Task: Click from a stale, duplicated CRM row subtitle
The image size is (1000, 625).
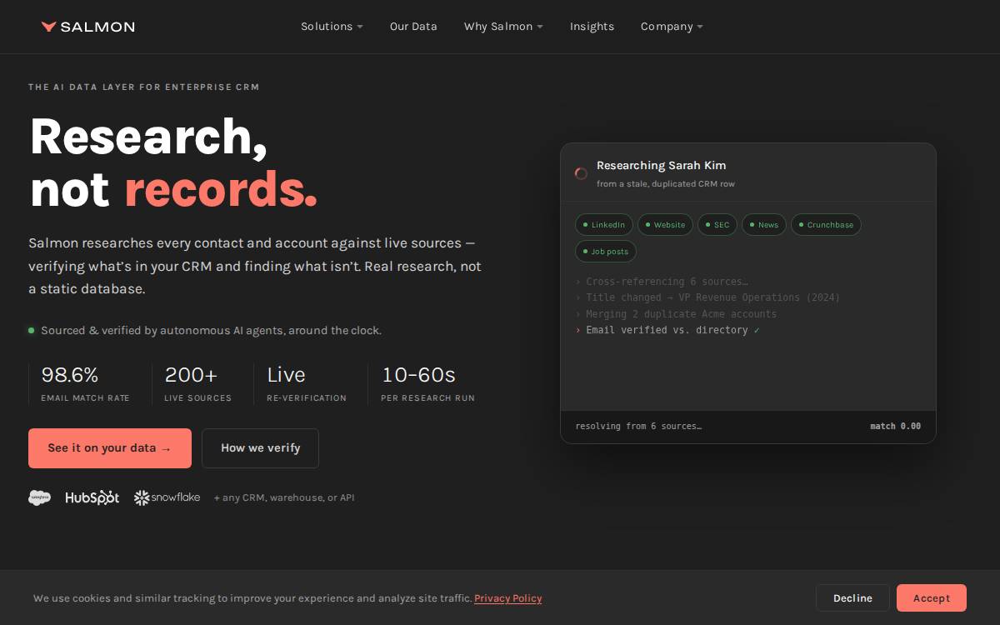Action: click(666, 184)
